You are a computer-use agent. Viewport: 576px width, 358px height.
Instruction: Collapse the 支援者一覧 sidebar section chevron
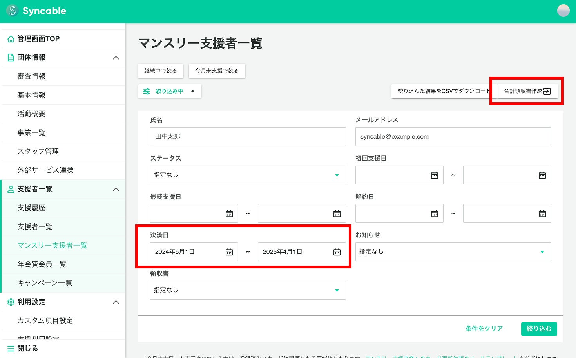[x=116, y=189]
